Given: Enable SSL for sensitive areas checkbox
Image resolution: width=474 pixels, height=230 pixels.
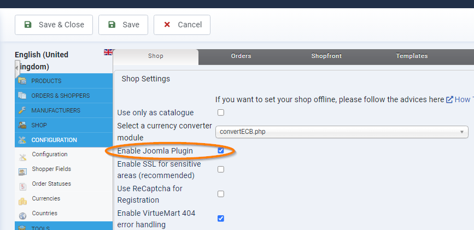Looking at the screenshot, I should coord(221,169).
